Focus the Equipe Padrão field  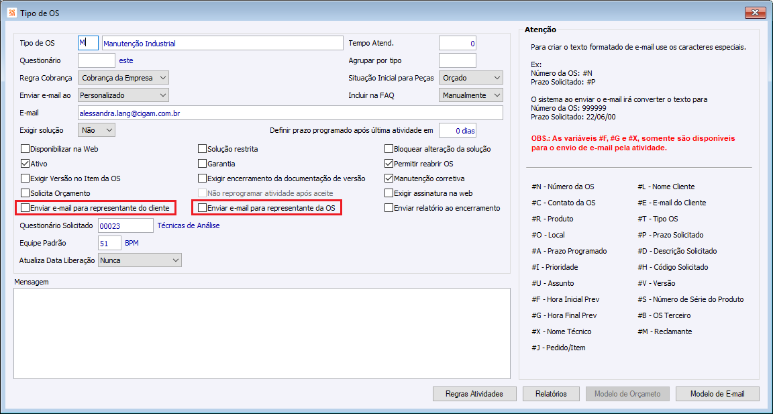[x=109, y=242]
